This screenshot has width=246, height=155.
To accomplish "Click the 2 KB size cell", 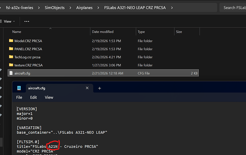I will (x=194, y=73).
